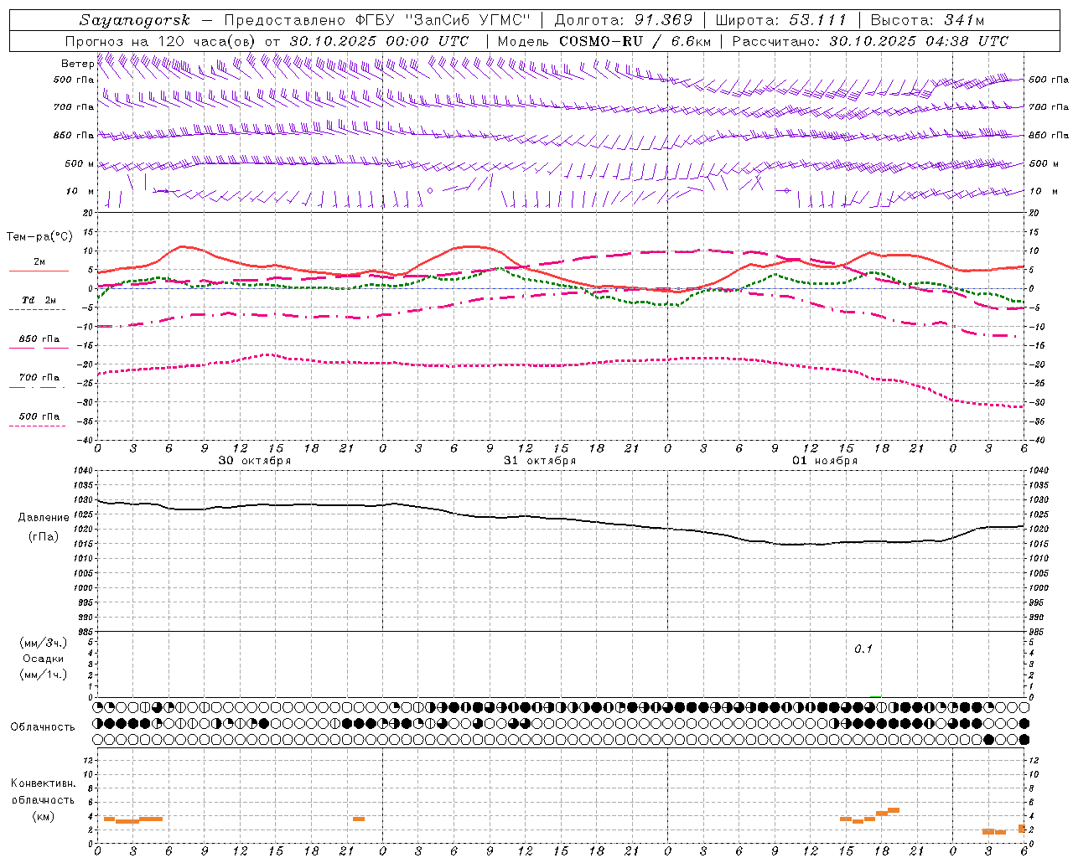Click the 'Ветер' wind panel label
Screen dimensions: 1073x858
(x=77, y=64)
